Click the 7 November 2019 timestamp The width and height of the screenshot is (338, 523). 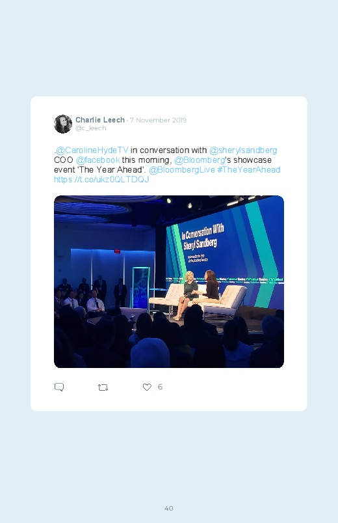(158, 120)
